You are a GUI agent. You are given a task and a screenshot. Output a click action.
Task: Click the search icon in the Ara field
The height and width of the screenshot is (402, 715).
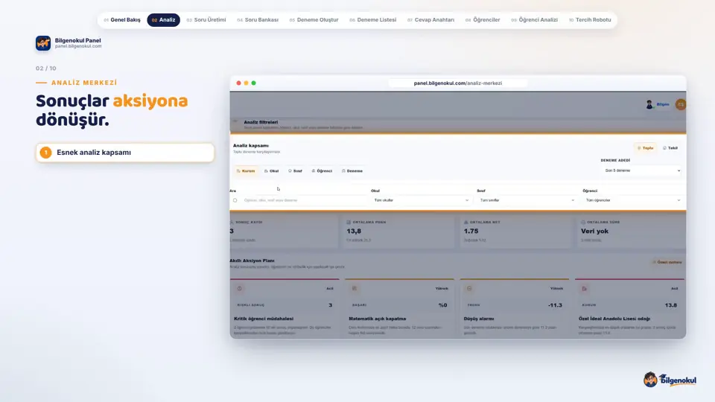235,200
